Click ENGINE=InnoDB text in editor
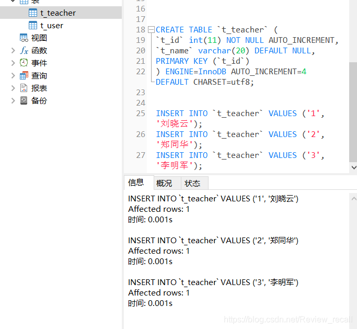357x329 pixels. pyautogui.click(x=195, y=72)
